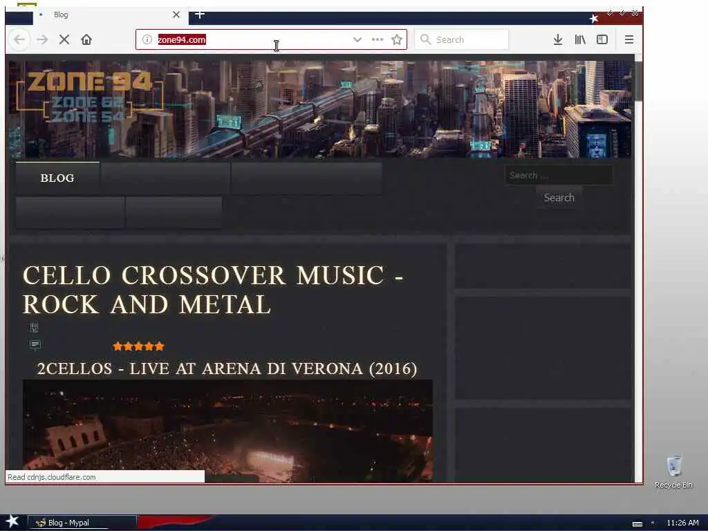Go back with the browser back arrow

pyautogui.click(x=19, y=39)
